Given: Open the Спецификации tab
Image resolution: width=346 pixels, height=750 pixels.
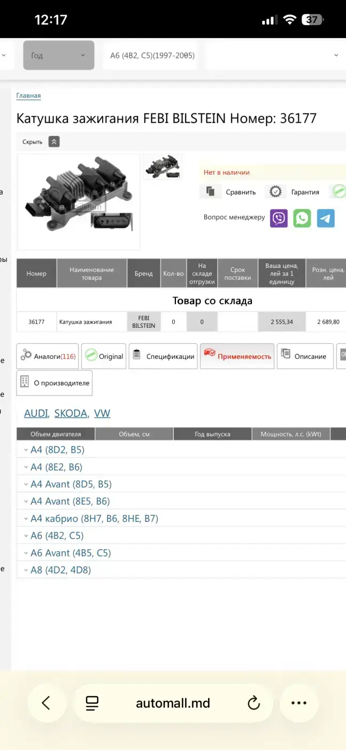Looking at the screenshot, I should click(163, 356).
